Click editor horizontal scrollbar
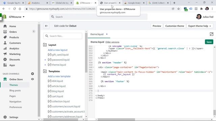This screenshot has width=216, height=121. [116, 119]
